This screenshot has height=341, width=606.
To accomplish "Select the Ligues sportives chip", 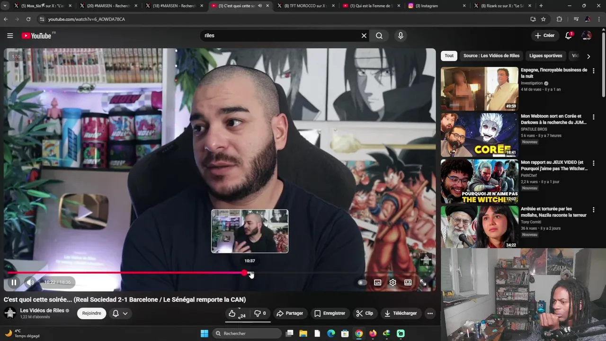I will pyautogui.click(x=545, y=55).
